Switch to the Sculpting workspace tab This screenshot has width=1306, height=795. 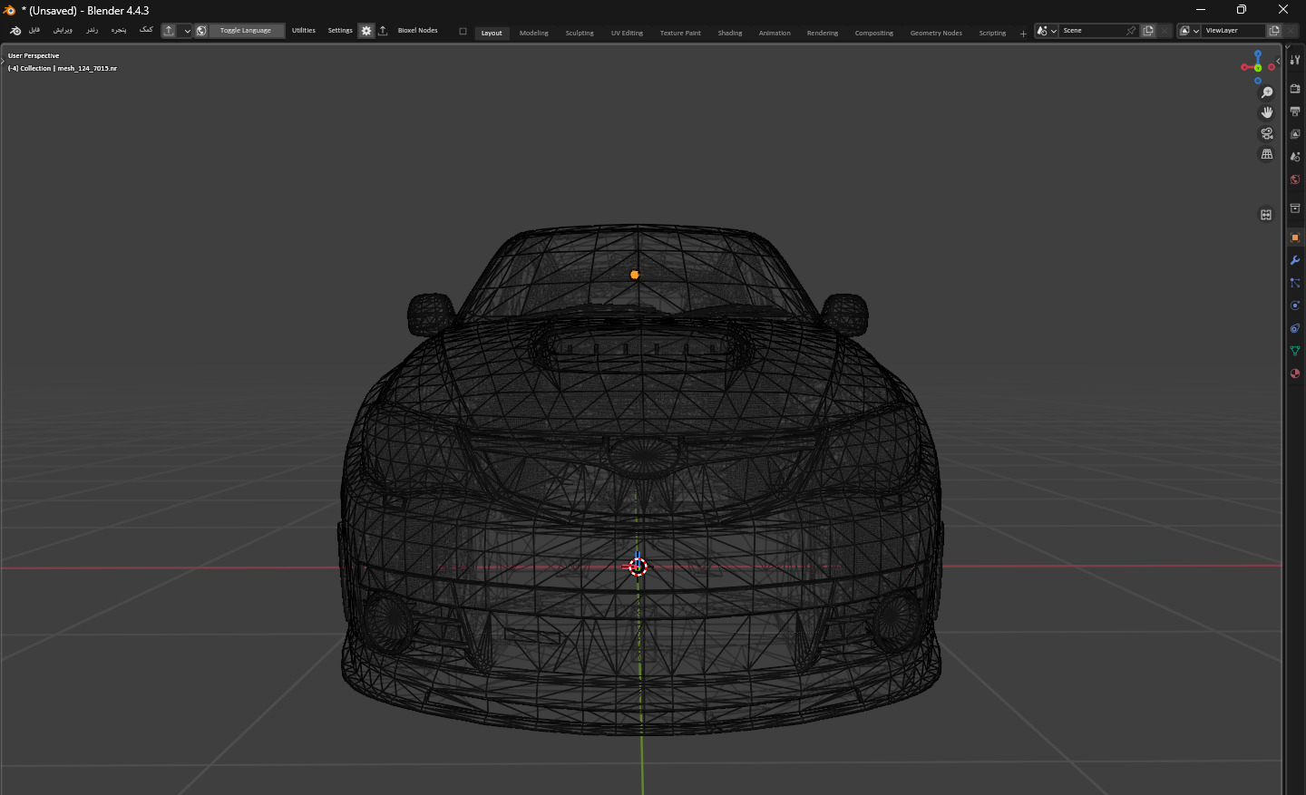coord(580,34)
